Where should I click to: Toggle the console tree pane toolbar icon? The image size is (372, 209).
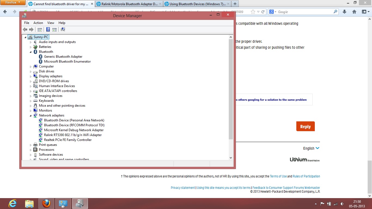click(40, 29)
